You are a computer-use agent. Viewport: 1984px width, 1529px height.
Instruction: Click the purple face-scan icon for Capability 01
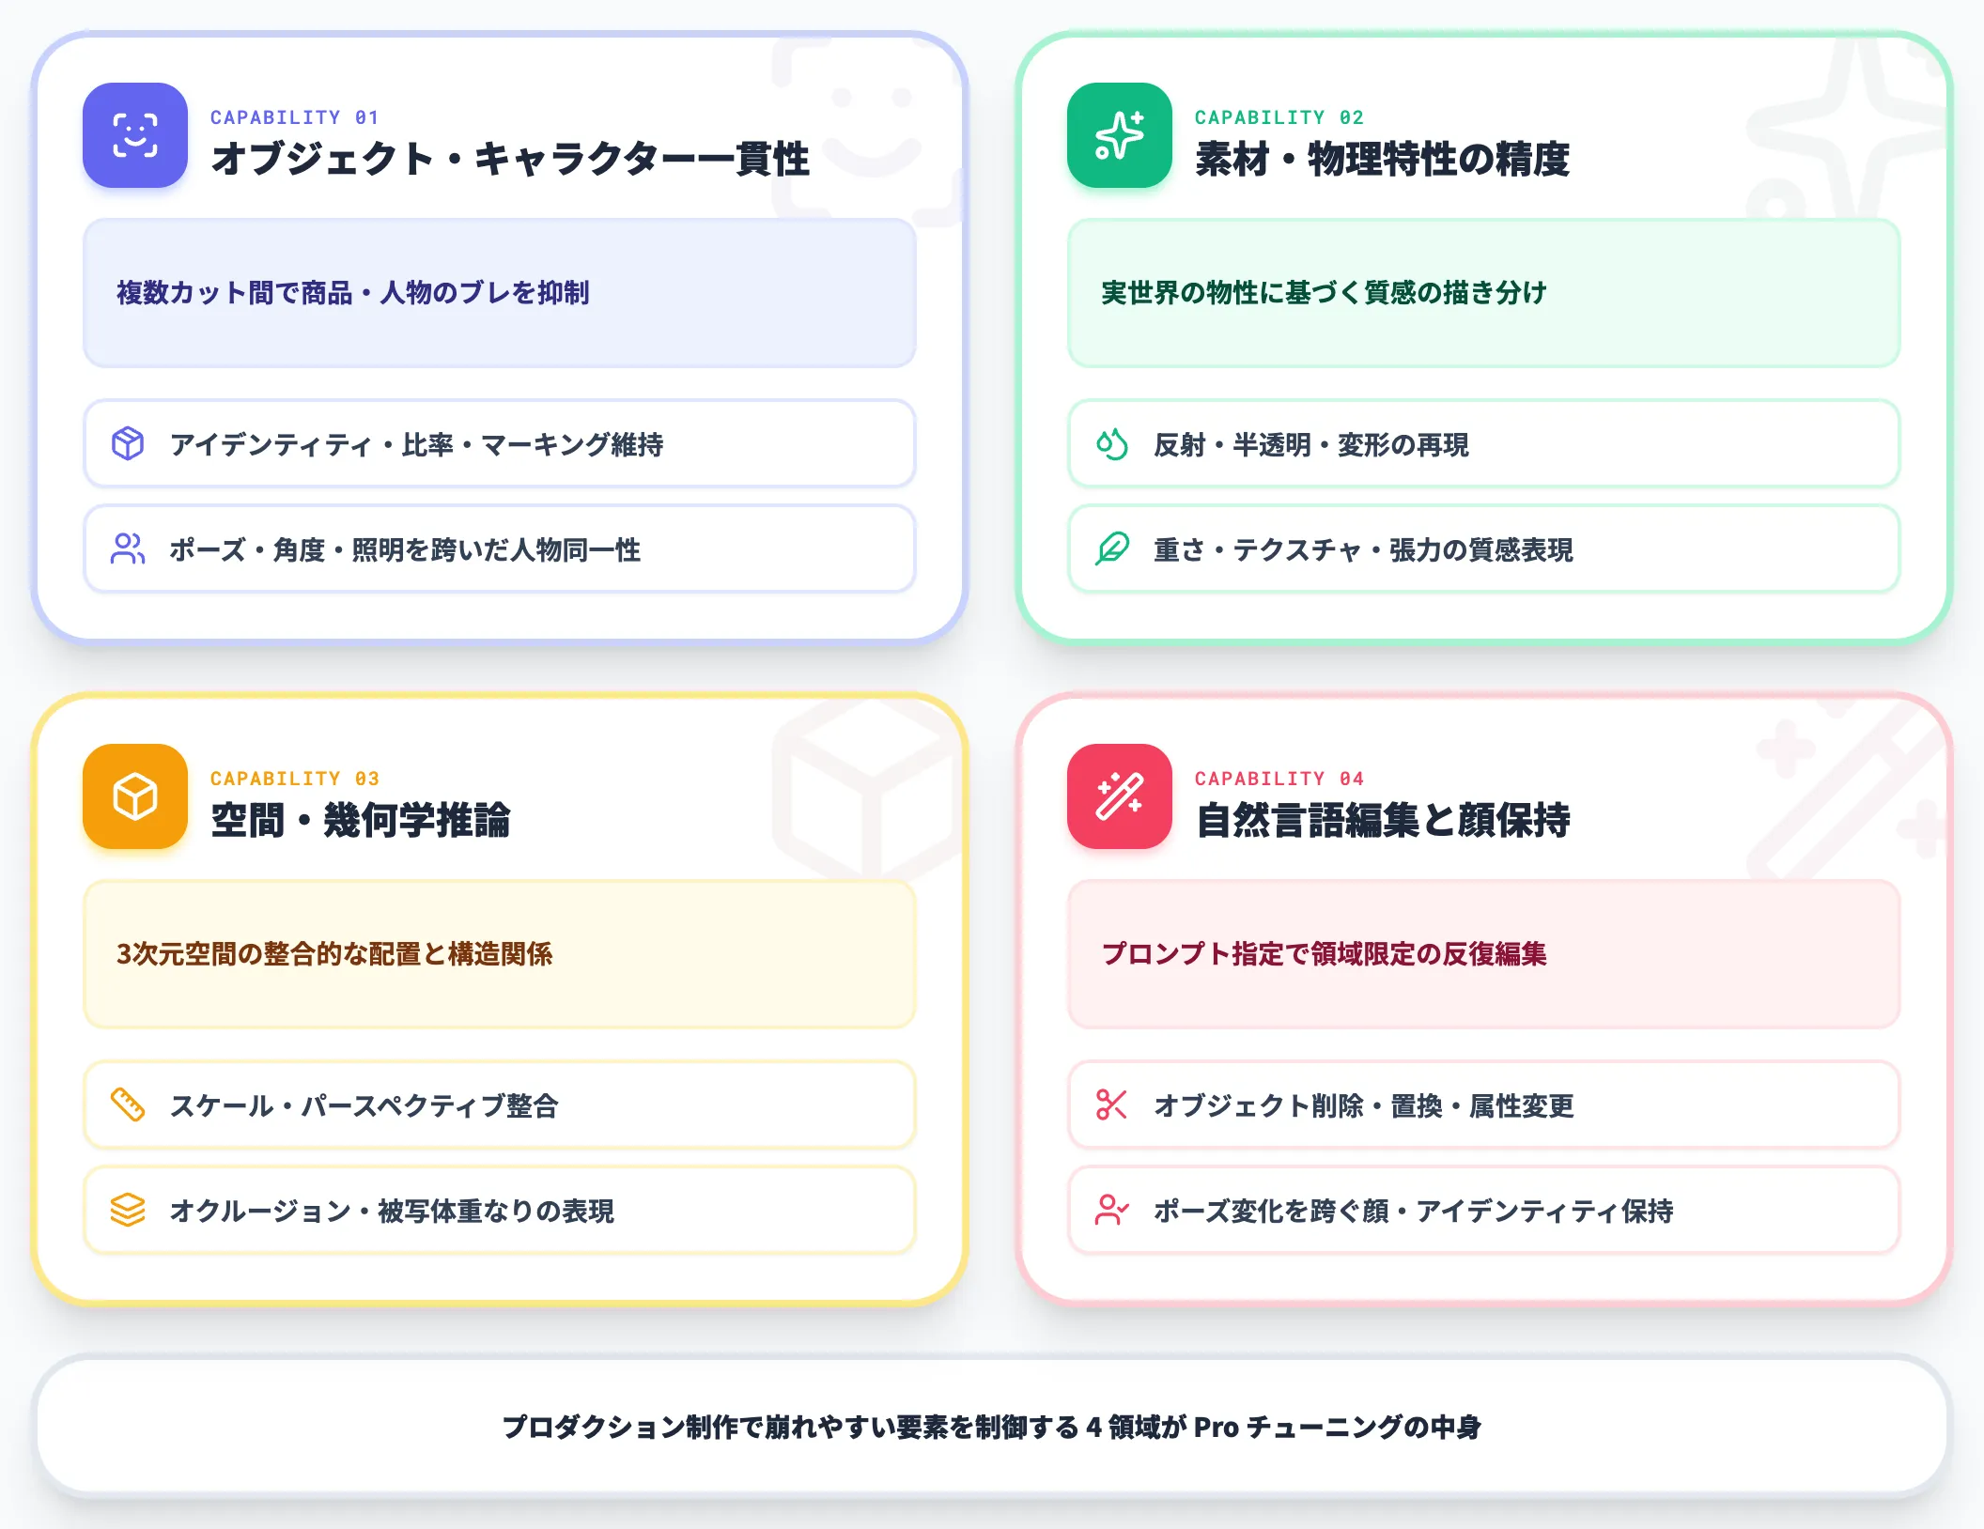click(135, 135)
